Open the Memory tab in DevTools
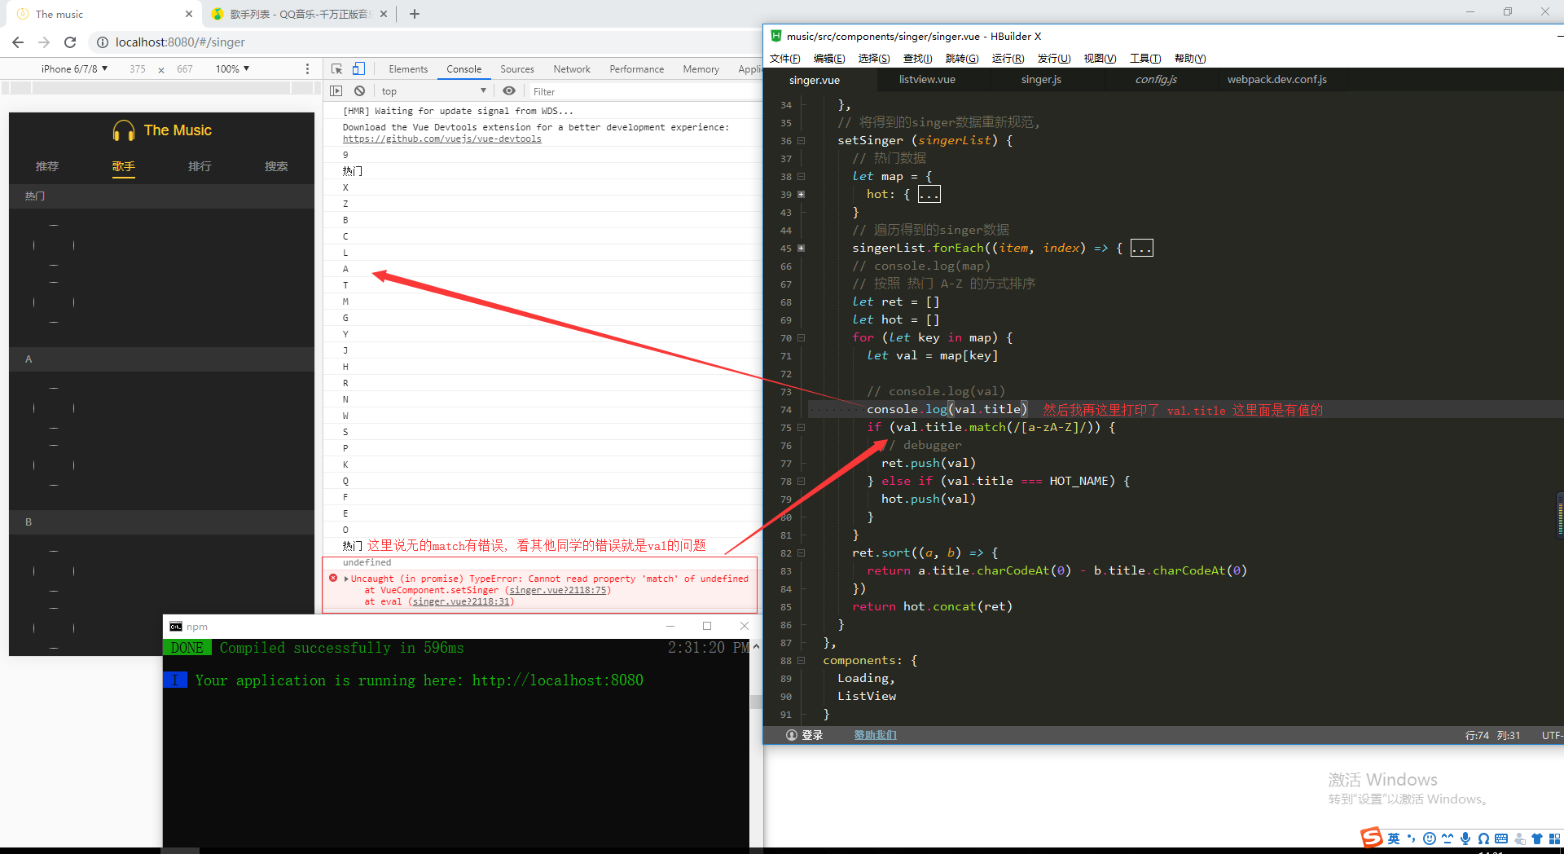This screenshot has width=1564, height=854. tap(701, 69)
